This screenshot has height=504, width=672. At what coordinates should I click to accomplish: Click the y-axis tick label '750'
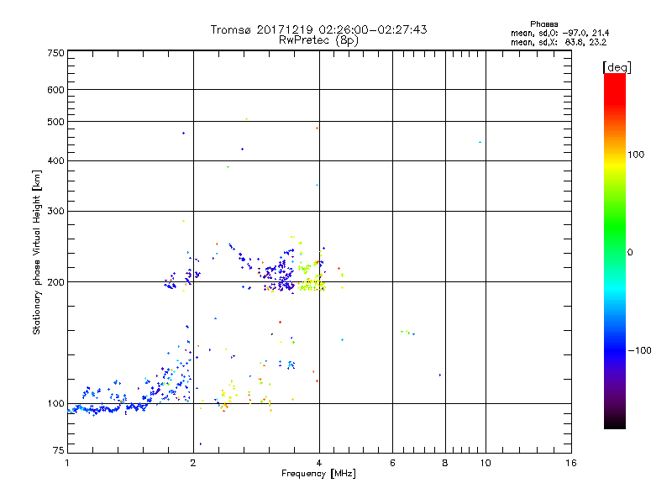click(55, 53)
